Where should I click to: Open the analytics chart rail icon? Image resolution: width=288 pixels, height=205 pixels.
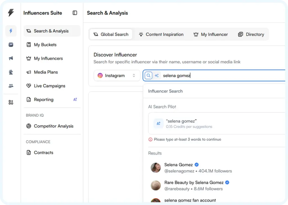tap(11, 44)
